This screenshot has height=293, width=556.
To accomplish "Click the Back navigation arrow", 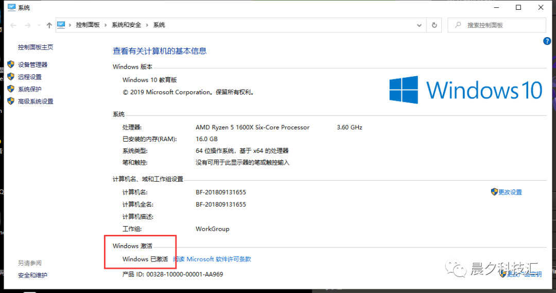I will pos(13,25).
